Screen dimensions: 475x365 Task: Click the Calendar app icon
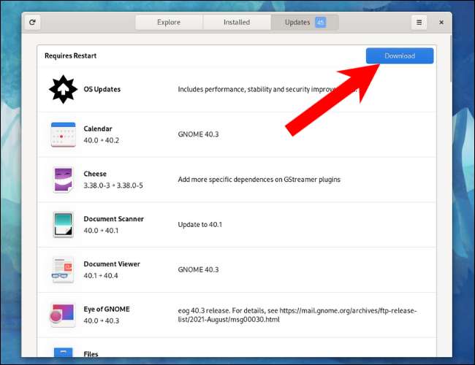coord(63,134)
